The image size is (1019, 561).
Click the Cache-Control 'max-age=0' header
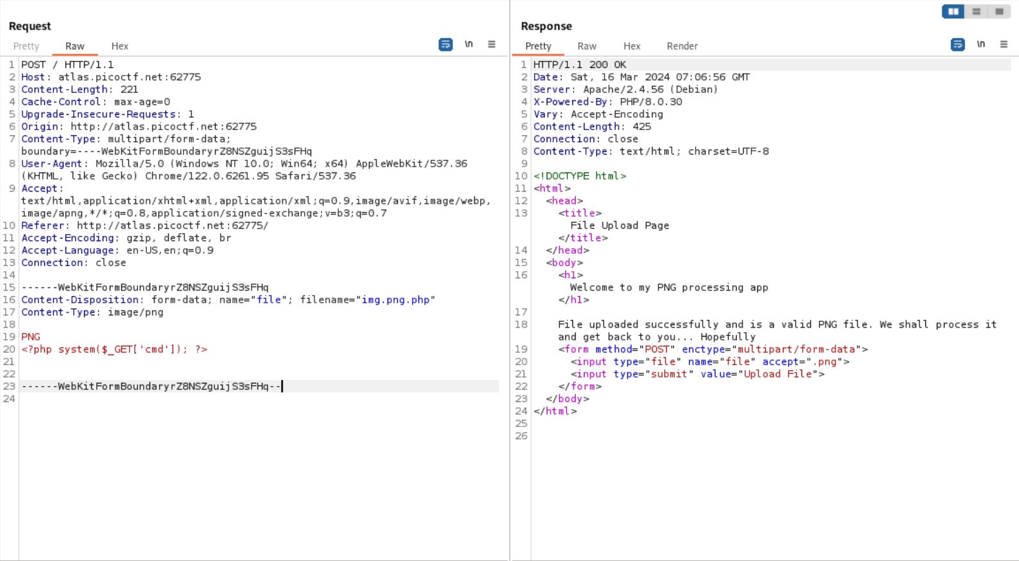click(96, 102)
